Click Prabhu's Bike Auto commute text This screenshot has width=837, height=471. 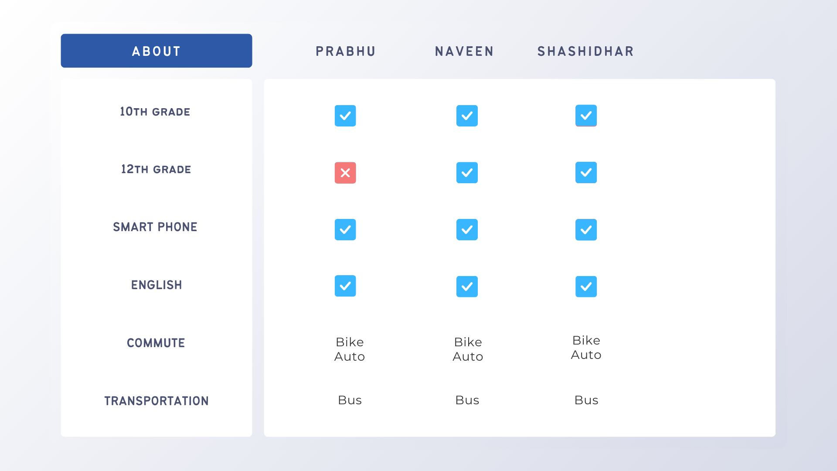tap(350, 349)
